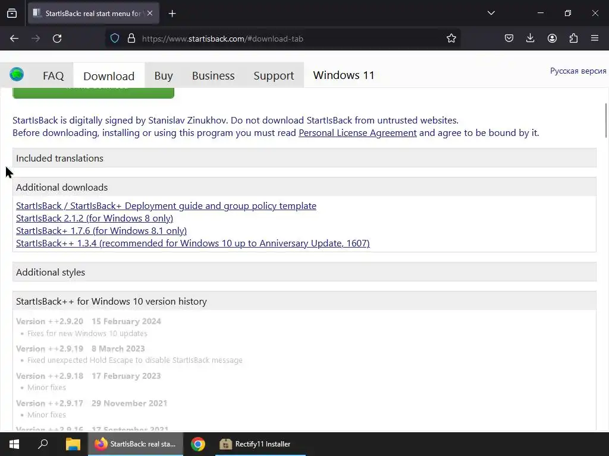Click the page vertical scrollbar thumb
The image size is (609, 456).
coord(605,120)
